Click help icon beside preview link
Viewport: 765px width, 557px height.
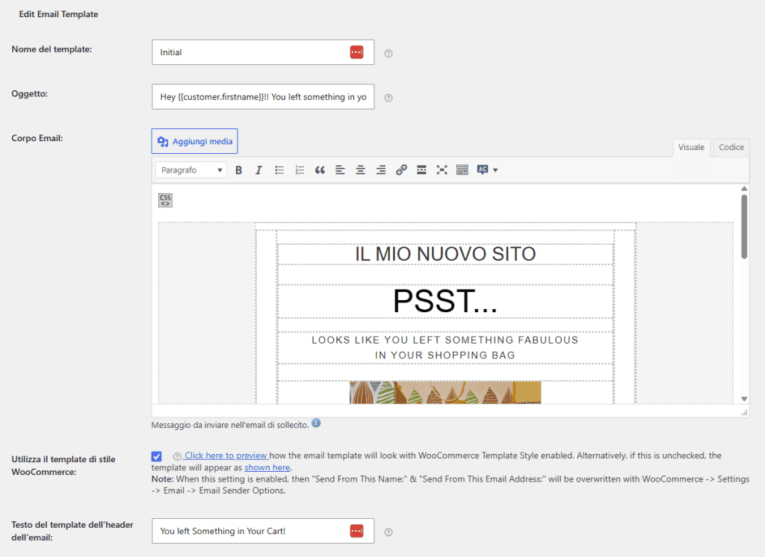click(x=177, y=456)
